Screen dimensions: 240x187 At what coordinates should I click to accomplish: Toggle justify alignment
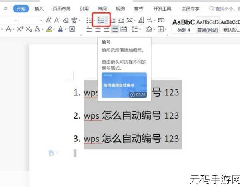(x=115, y=29)
